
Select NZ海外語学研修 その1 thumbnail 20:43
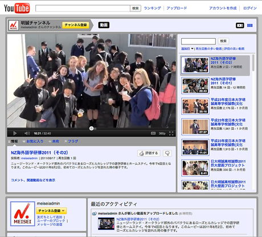tap(195, 85)
